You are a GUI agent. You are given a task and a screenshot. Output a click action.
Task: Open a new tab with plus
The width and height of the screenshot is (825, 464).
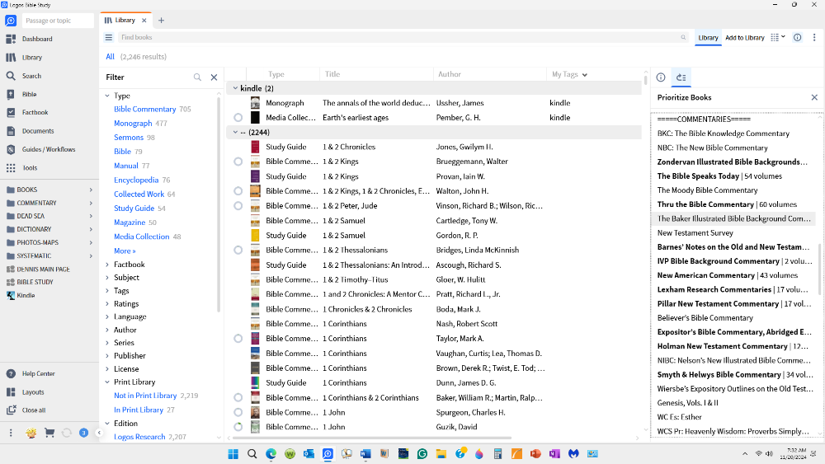click(x=162, y=21)
